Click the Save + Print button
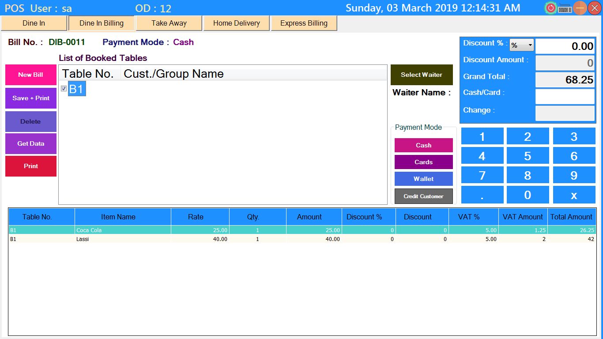The width and height of the screenshot is (603, 339). tap(31, 98)
